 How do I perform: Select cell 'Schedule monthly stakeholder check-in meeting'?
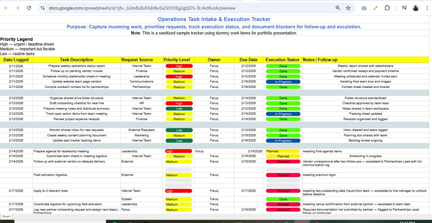(77, 76)
